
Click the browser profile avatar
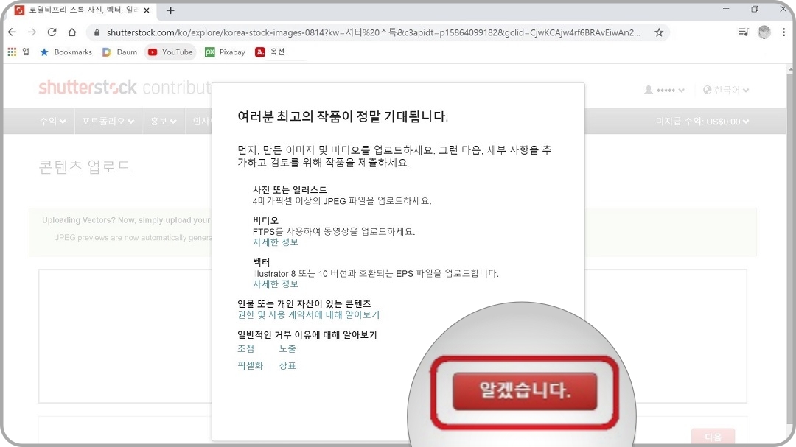click(763, 32)
